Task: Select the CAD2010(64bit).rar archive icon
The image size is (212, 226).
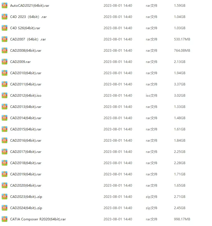Action: click(x=5, y=73)
